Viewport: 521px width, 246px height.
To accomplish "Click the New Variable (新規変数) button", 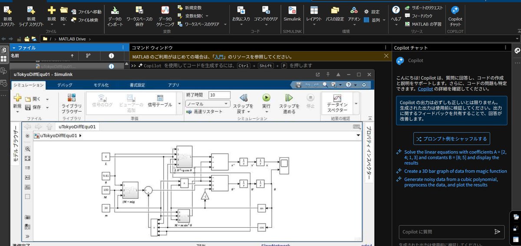I will tap(190, 8).
